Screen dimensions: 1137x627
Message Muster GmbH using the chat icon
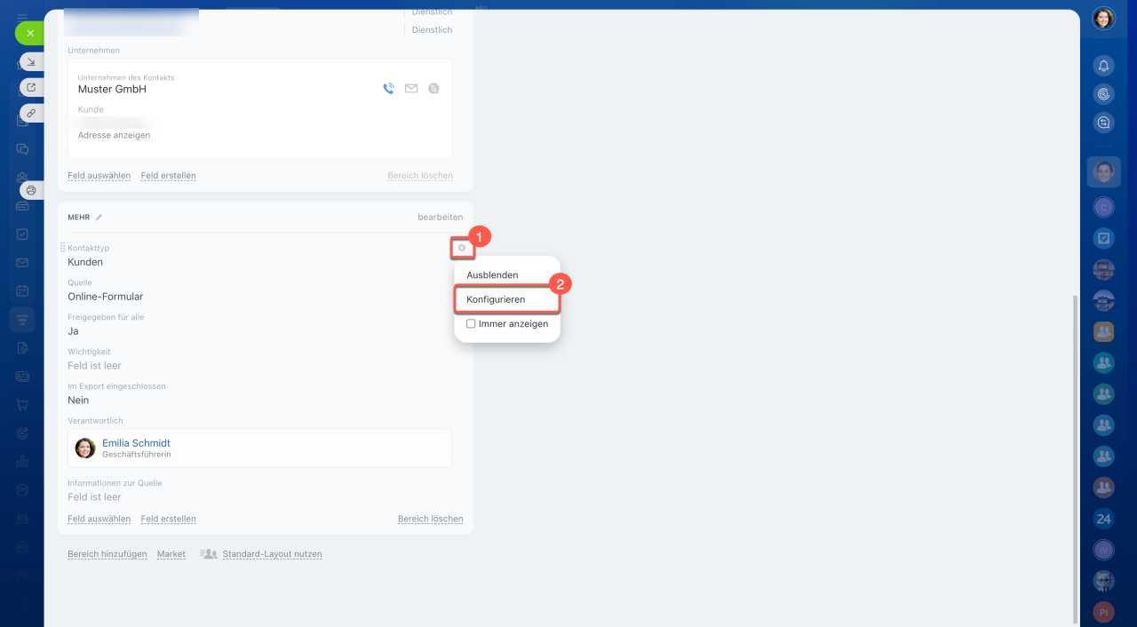coord(433,89)
